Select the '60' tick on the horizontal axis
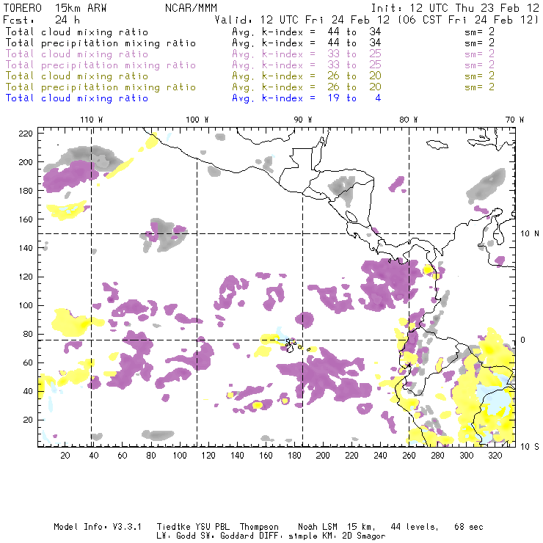This screenshot has height=543, width=543. (x=123, y=456)
